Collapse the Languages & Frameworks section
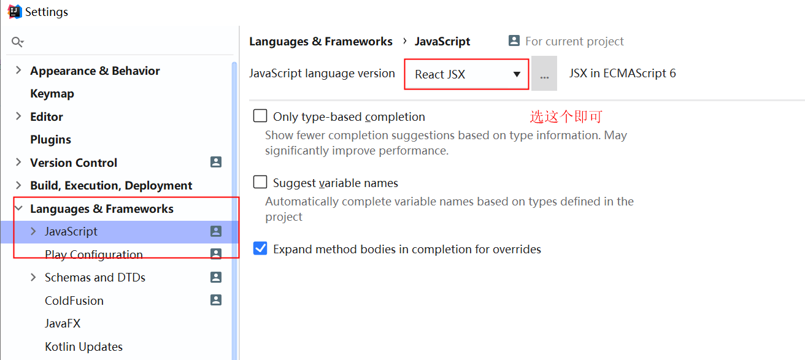Viewport: 805px width, 360px height. [18, 209]
